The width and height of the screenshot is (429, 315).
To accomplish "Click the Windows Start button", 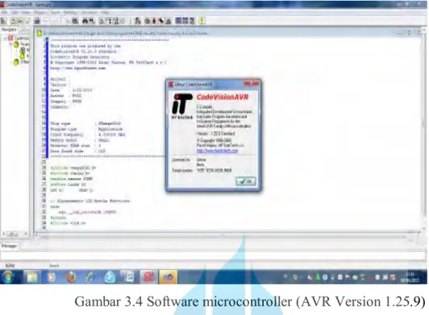I will [x=8, y=276].
